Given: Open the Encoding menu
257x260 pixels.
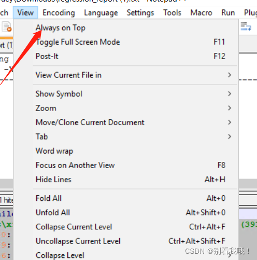Looking at the screenshot, I should (x=59, y=12).
